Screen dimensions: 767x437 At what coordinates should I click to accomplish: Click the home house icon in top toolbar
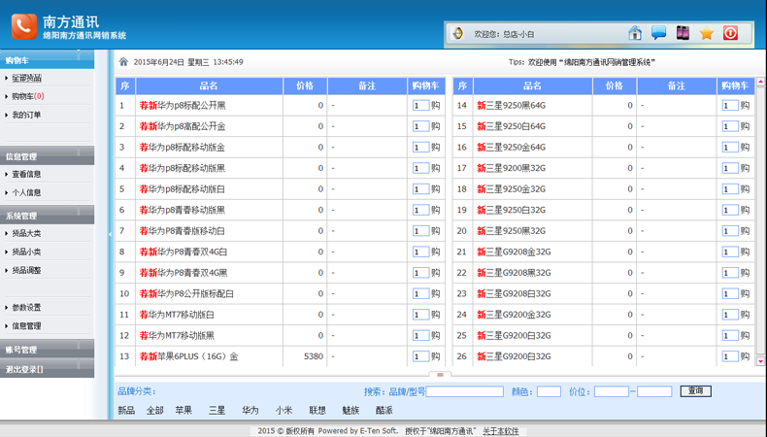pos(634,33)
